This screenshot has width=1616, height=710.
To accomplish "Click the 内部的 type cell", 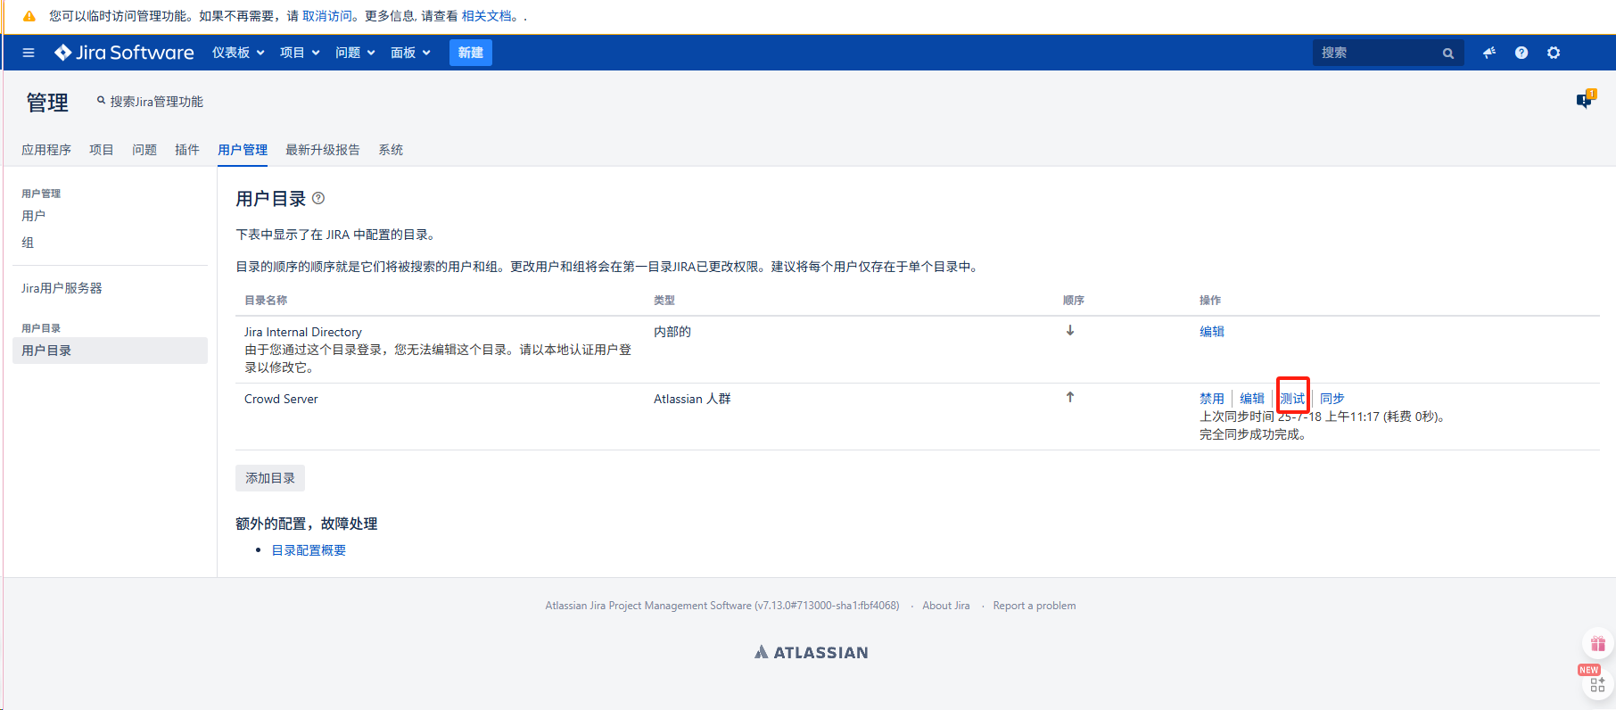I will click(x=672, y=332).
